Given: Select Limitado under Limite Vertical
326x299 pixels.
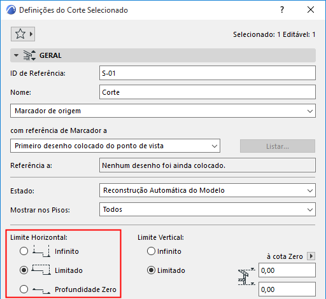Looking at the screenshot, I should pos(151,270).
